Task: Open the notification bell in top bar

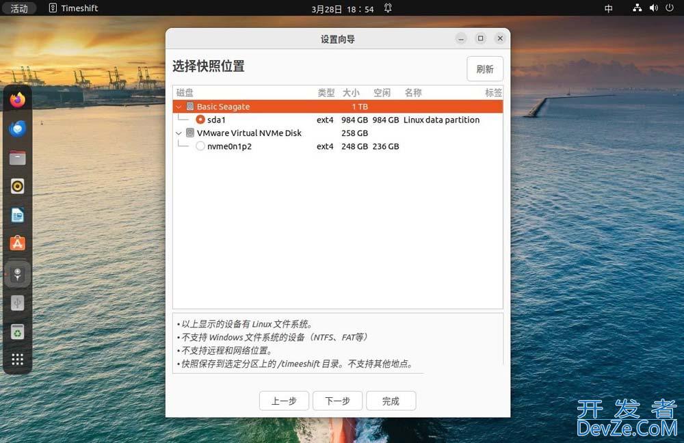Action: (x=388, y=8)
